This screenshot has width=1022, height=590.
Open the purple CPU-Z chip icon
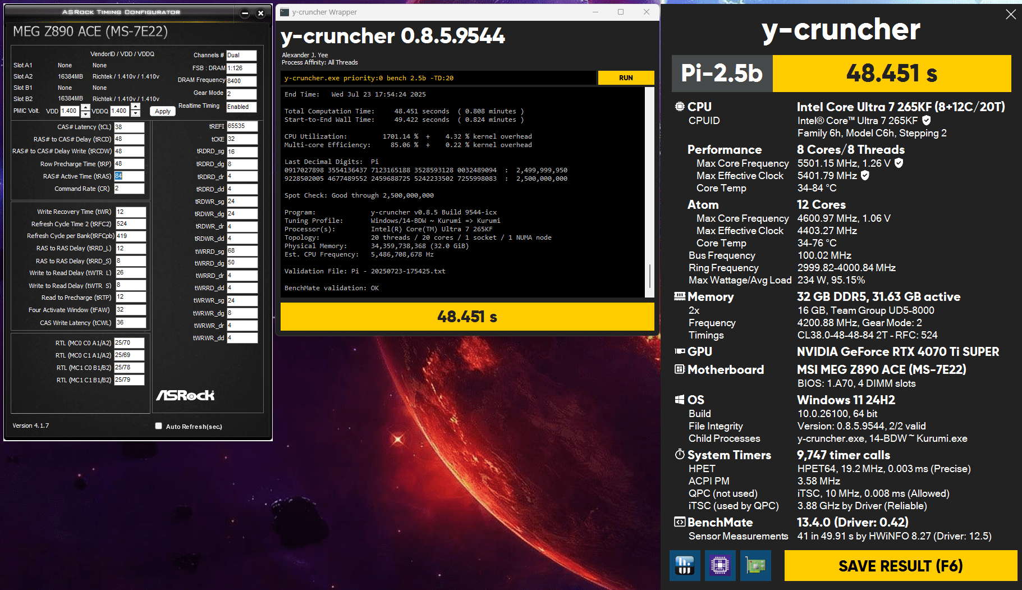(x=720, y=565)
